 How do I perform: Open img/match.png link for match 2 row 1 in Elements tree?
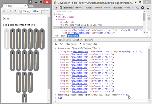tap(82, 33)
